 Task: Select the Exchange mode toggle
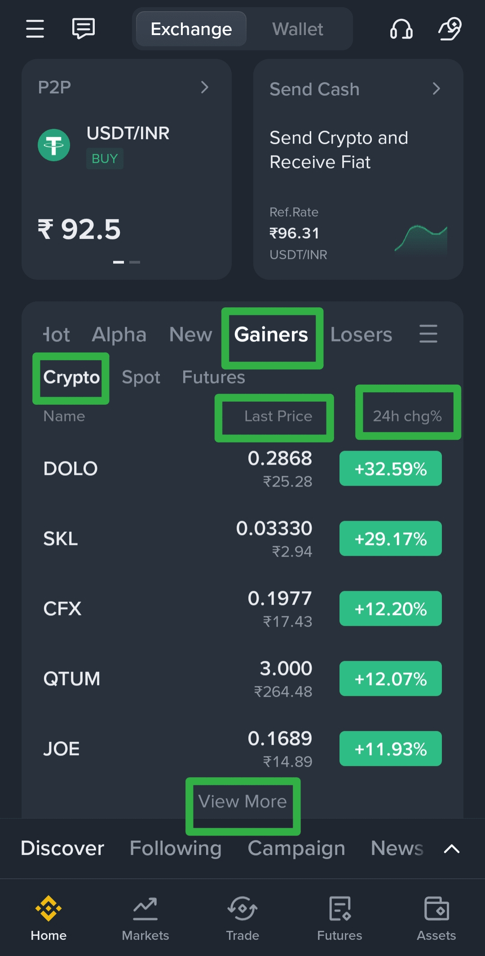tap(191, 29)
